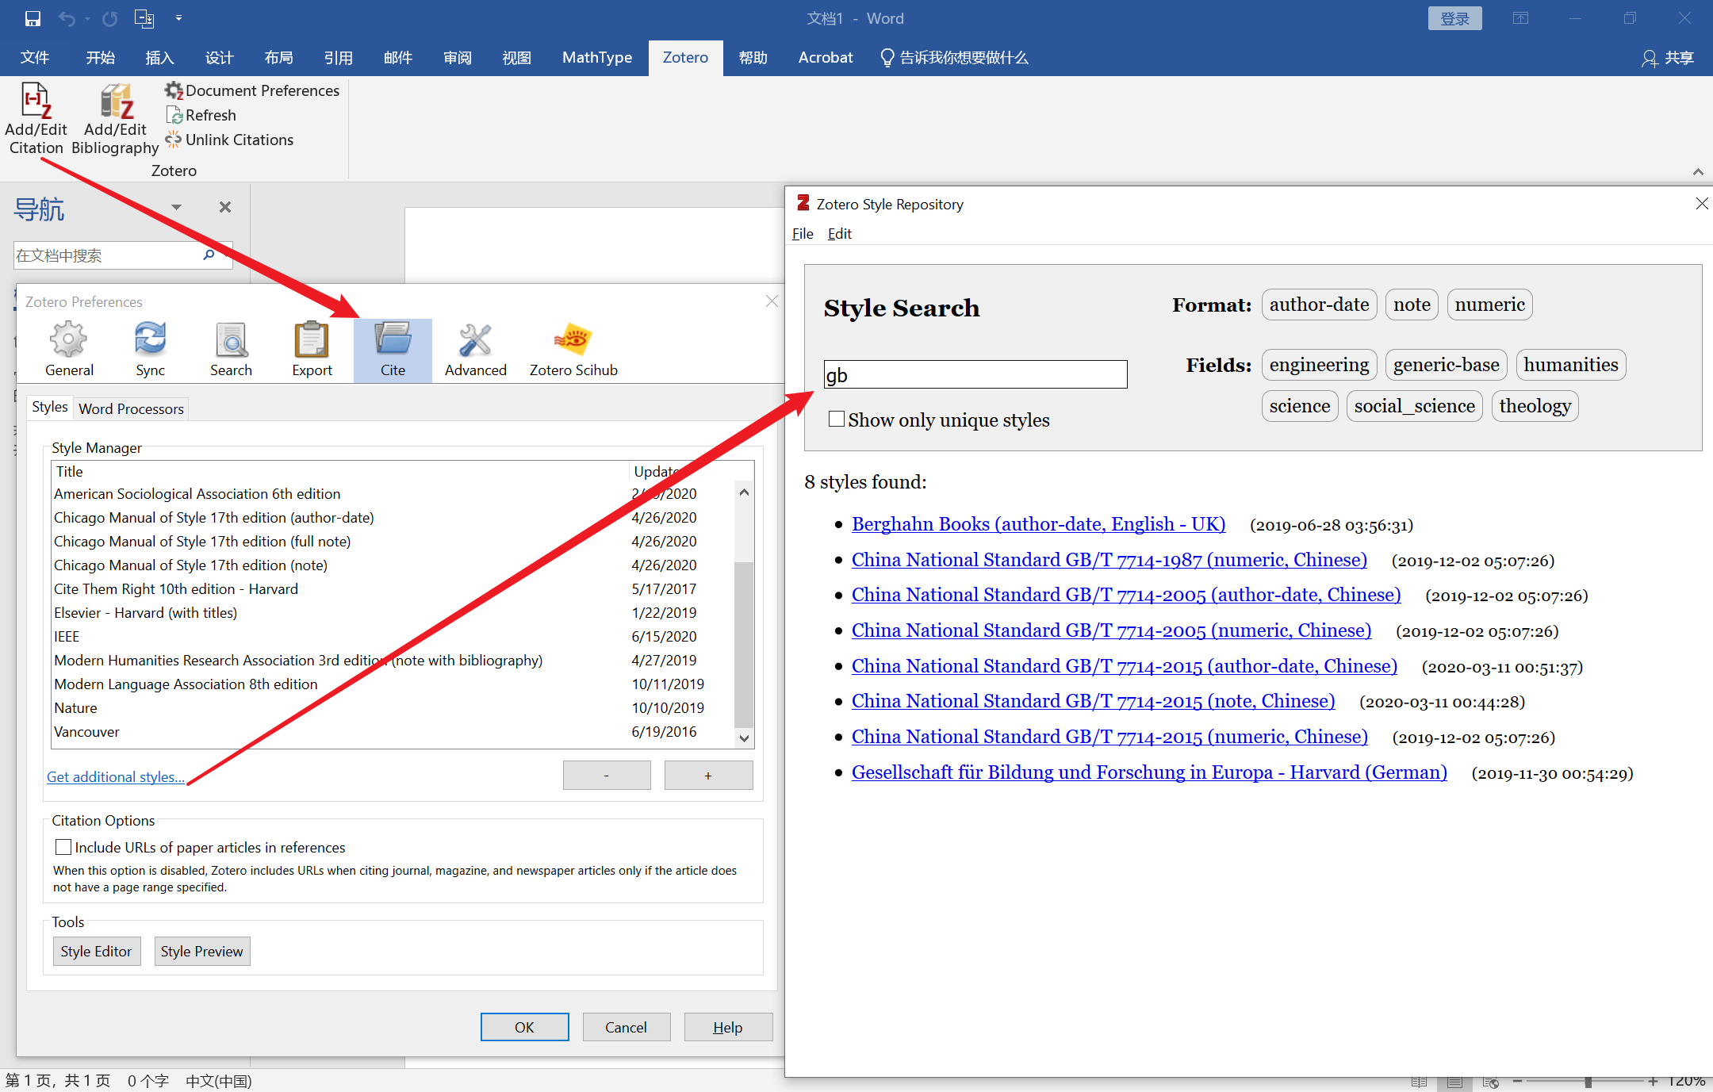The width and height of the screenshot is (1713, 1092).
Task: Switch to the Word Processors tab
Action: click(131, 408)
